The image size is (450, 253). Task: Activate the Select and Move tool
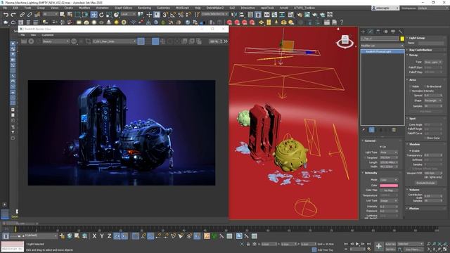94,15
